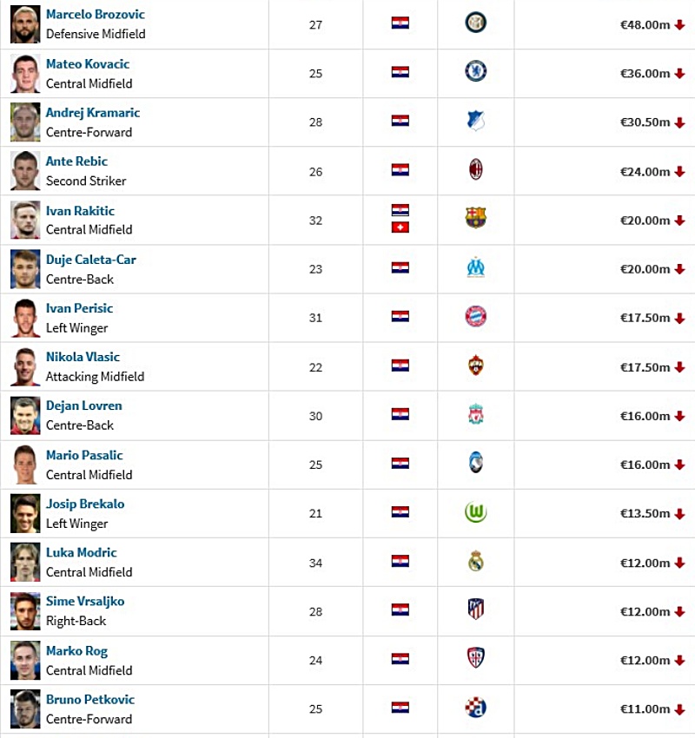695x738 pixels.
Task: Click Bruno Petkovic's player photo
Action: tap(25, 708)
